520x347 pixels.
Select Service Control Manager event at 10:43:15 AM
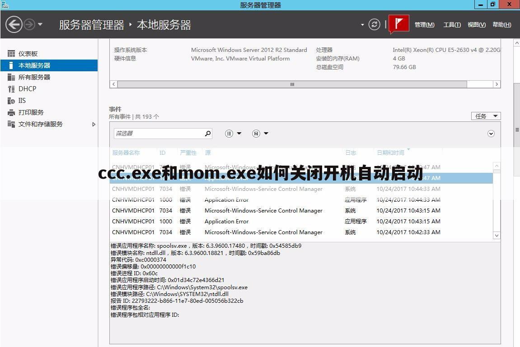coord(301,211)
